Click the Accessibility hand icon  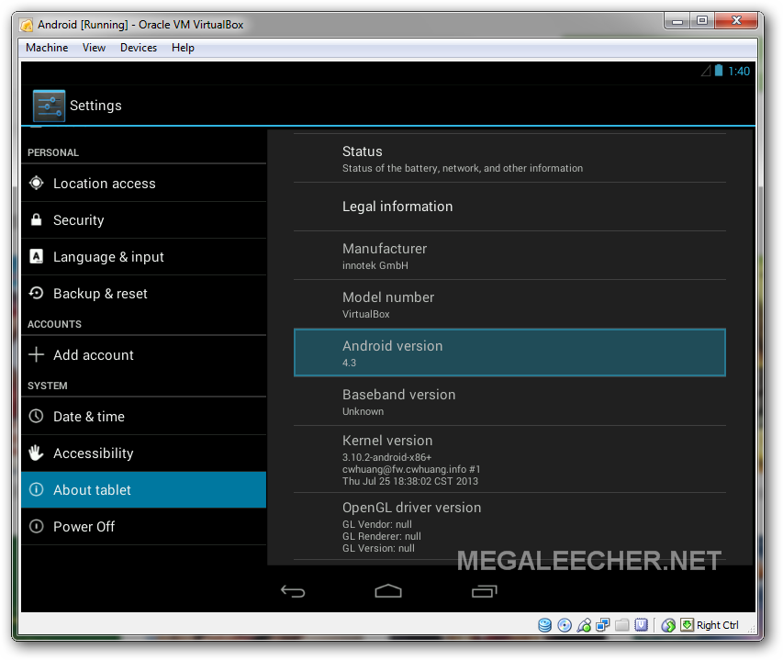[x=37, y=453]
